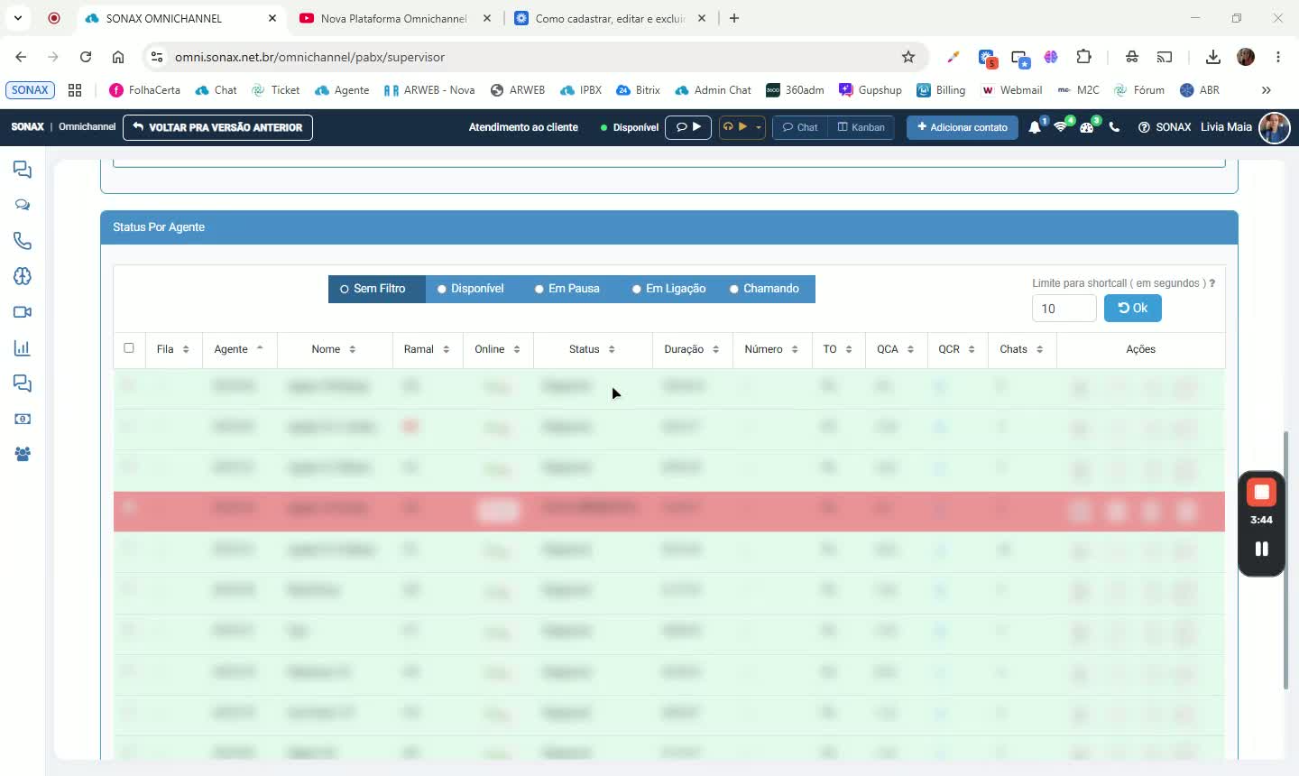The width and height of the screenshot is (1299, 776).
Task: Open the bar chart reports icon
Action: point(23,347)
